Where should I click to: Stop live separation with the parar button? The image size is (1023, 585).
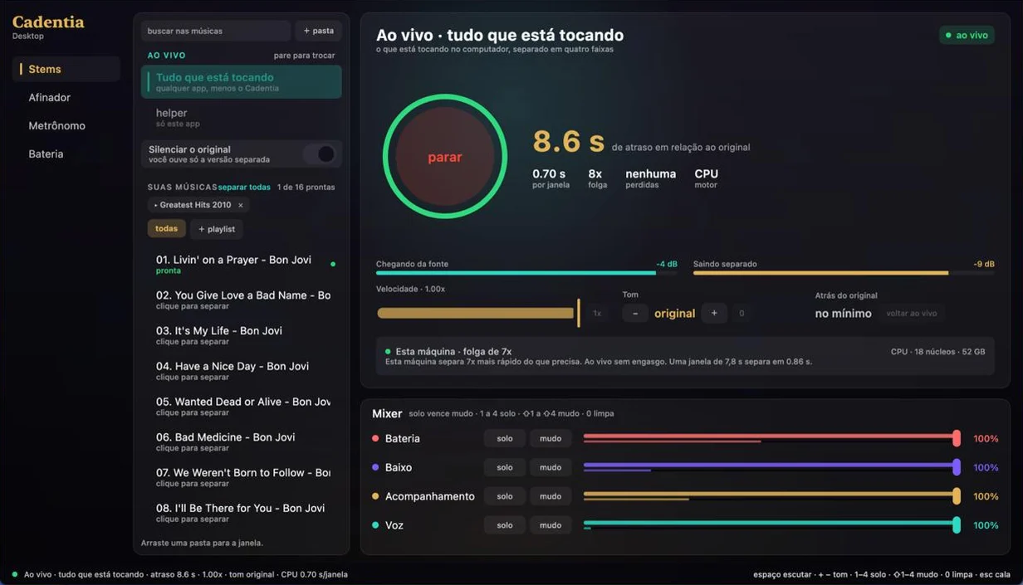point(445,157)
